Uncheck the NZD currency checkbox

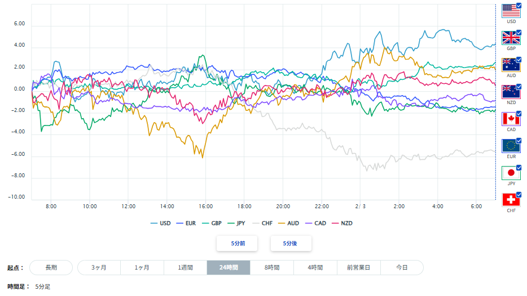(519, 87)
